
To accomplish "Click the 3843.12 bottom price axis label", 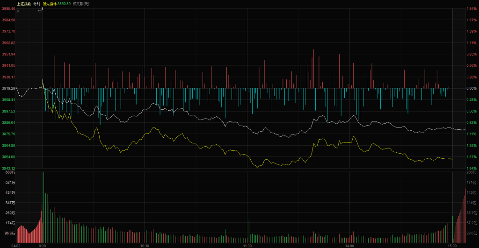I will point(9,168).
